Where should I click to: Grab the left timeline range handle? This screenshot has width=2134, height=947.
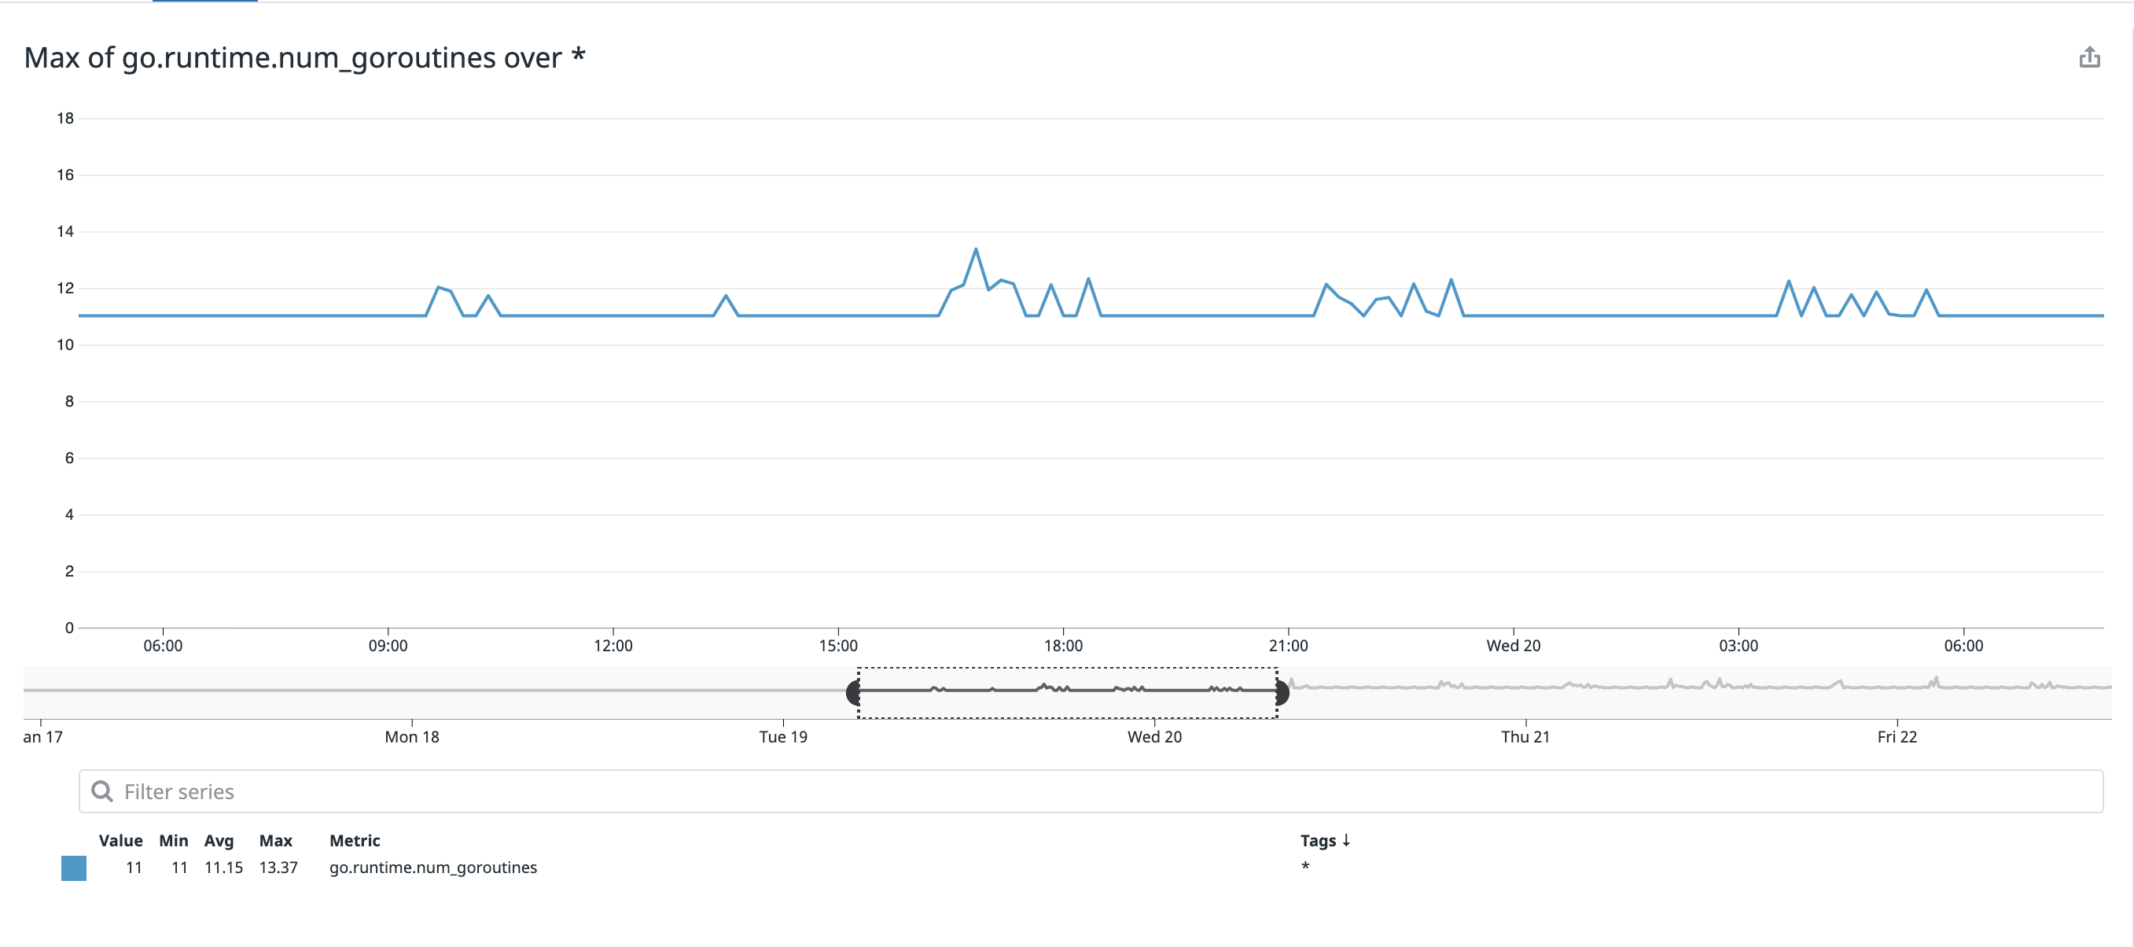tap(852, 692)
